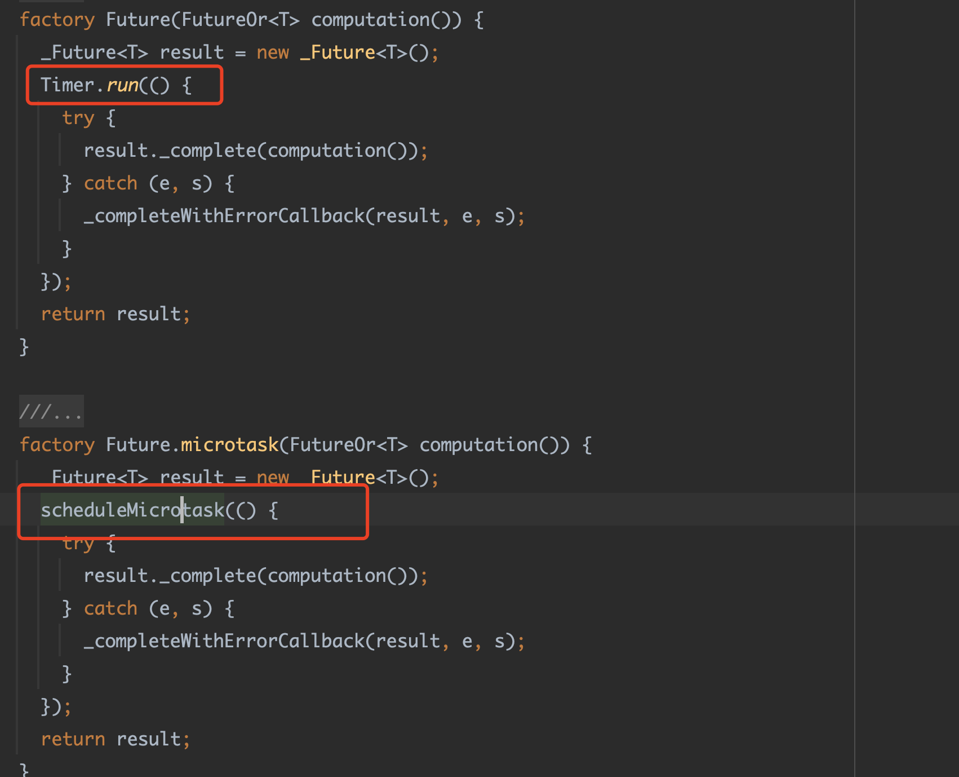The height and width of the screenshot is (777, 959).
Task: Click "_complete" call inside the Timer.run callback
Action: pos(208,151)
